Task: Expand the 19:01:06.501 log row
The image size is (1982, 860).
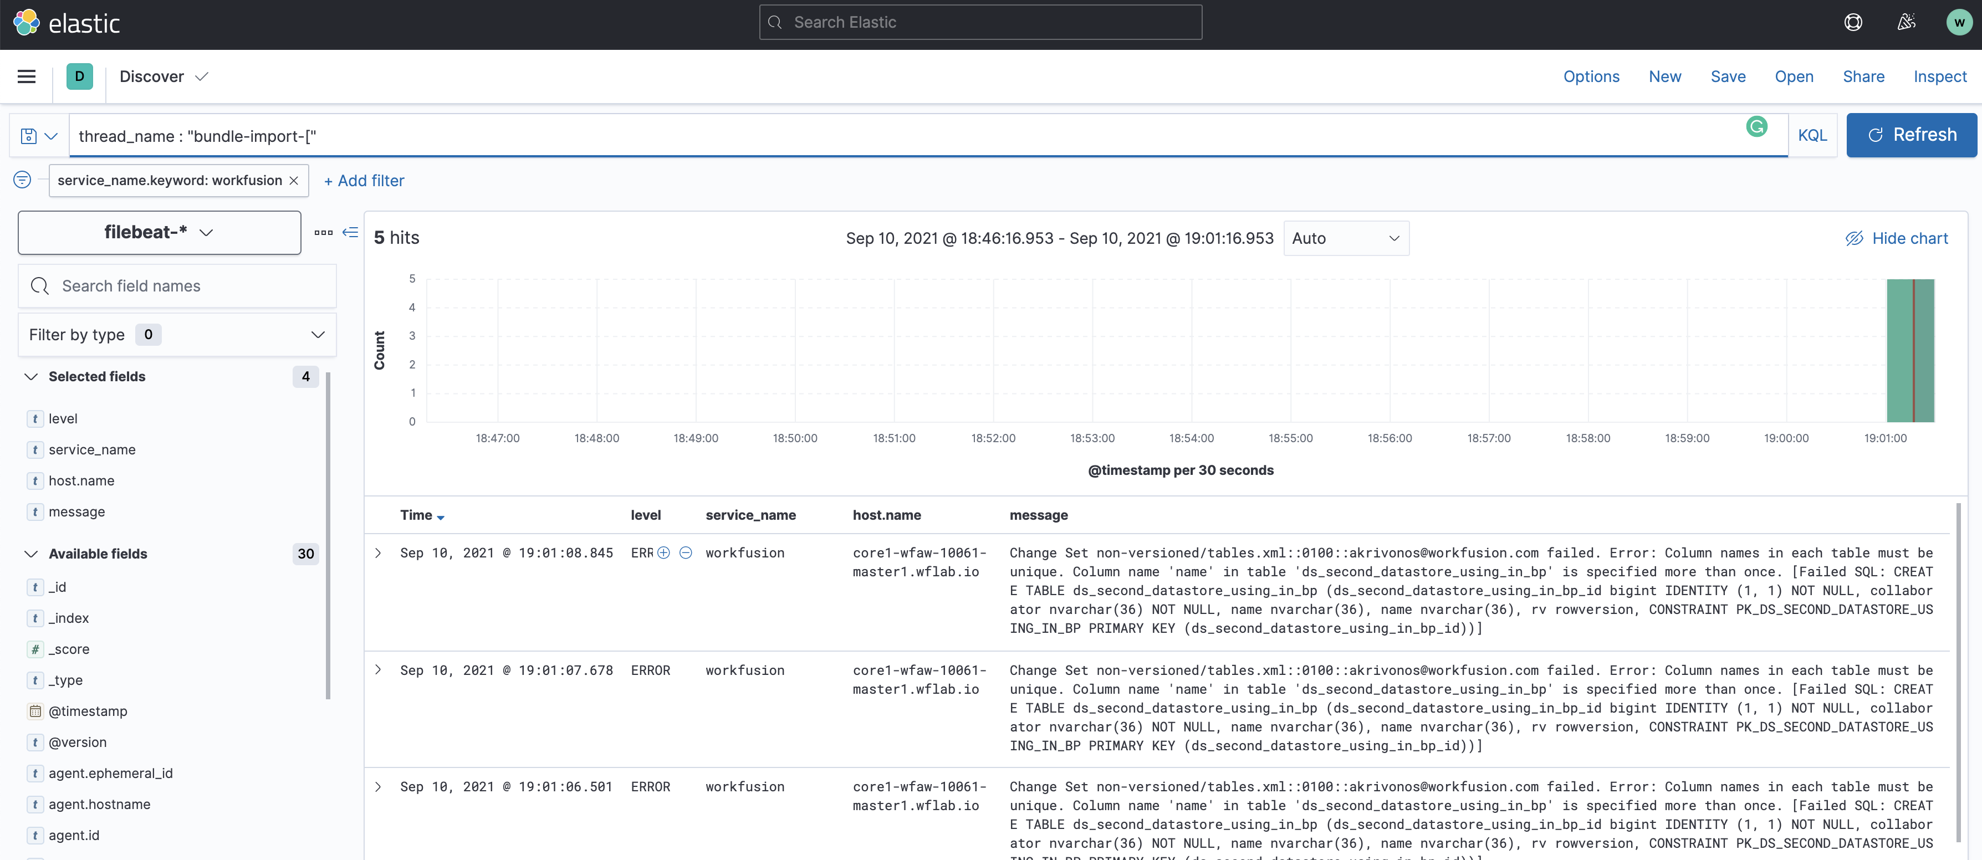Action: click(379, 787)
